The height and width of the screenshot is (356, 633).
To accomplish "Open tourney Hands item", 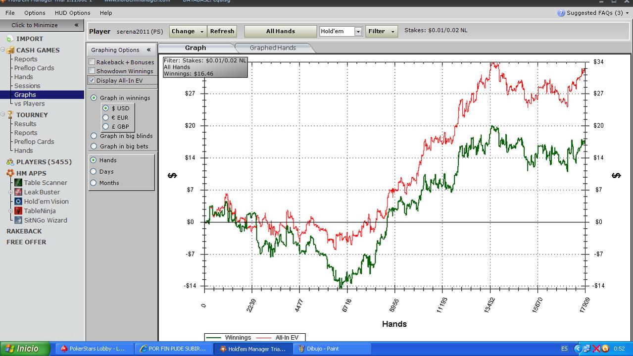I will point(24,151).
